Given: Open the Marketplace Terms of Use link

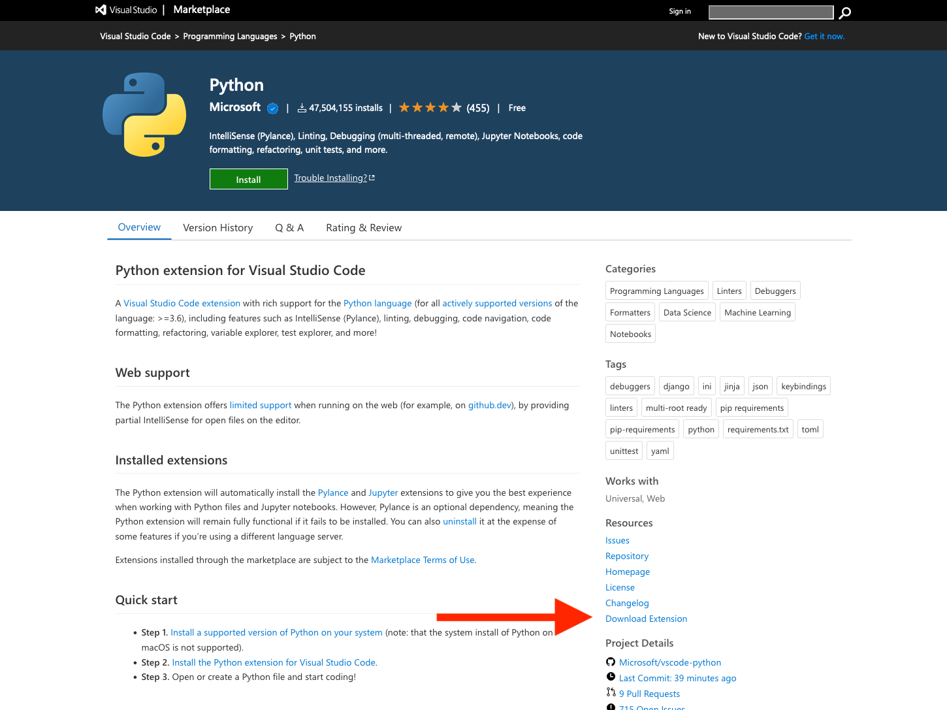Looking at the screenshot, I should point(423,560).
